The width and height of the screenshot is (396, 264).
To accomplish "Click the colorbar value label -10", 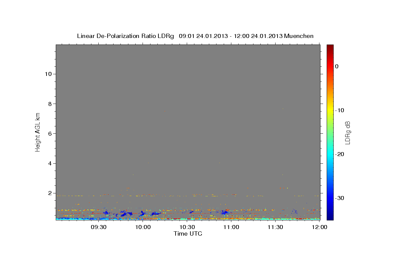I will pos(340,110).
